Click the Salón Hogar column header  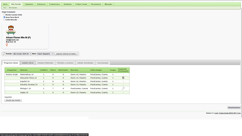(96, 70)
